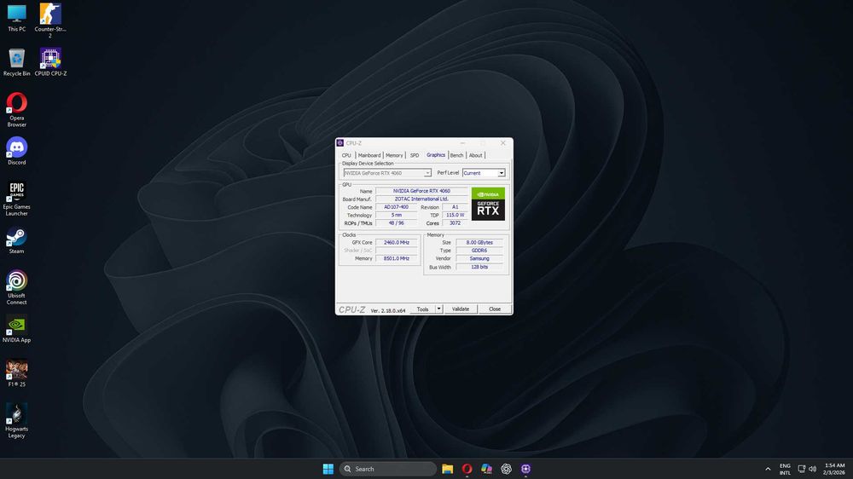853x479 pixels.
Task: Click the GeForce RTX logo in CPU-Z
Action: pos(488,204)
